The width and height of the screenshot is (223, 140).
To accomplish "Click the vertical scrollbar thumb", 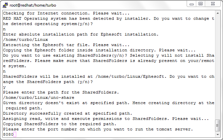I will 218,126.
